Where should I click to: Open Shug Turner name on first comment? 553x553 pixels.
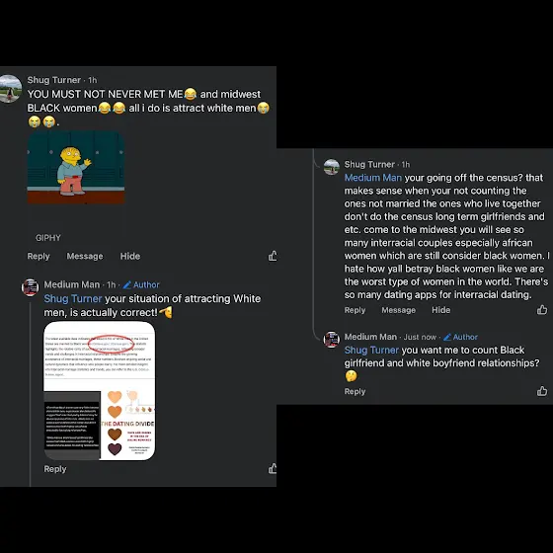pyautogui.click(x=54, y=80)
